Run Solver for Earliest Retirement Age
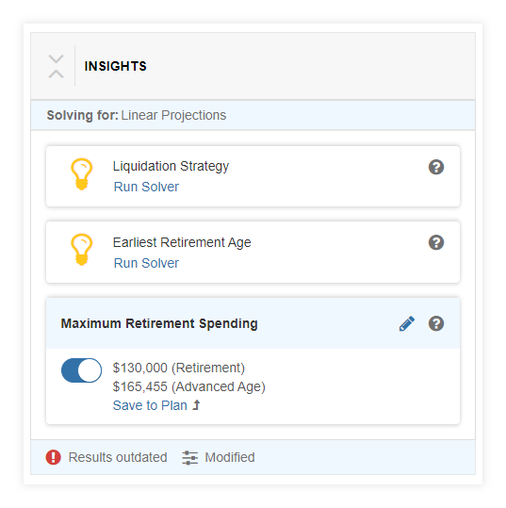506x508 pixels. 146,263
